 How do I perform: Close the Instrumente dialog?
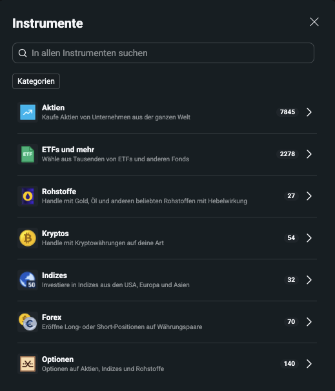point(314,22)
